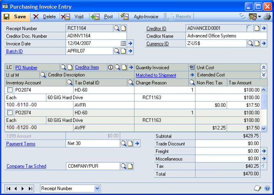The height and width of the screenshot is (195, 274).
Task: Open calendar icon for Invoice Date
Action: point(123,43)
